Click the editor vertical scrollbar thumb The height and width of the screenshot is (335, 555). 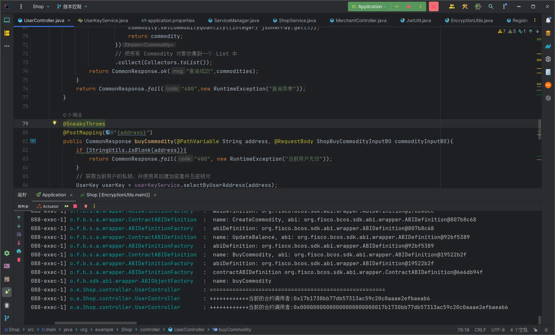tap(540, 129)
